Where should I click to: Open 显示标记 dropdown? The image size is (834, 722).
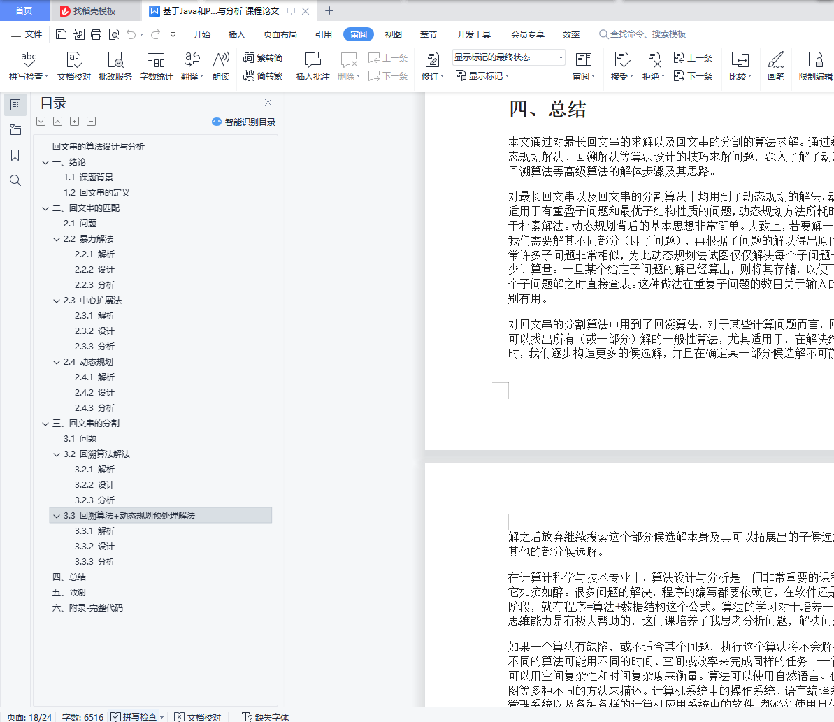(x=482, y=76)
